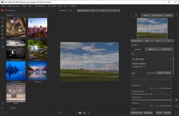The image size is (179, 116).
Task: Adjust the Особенности slider handle
Action: [152, 100]
